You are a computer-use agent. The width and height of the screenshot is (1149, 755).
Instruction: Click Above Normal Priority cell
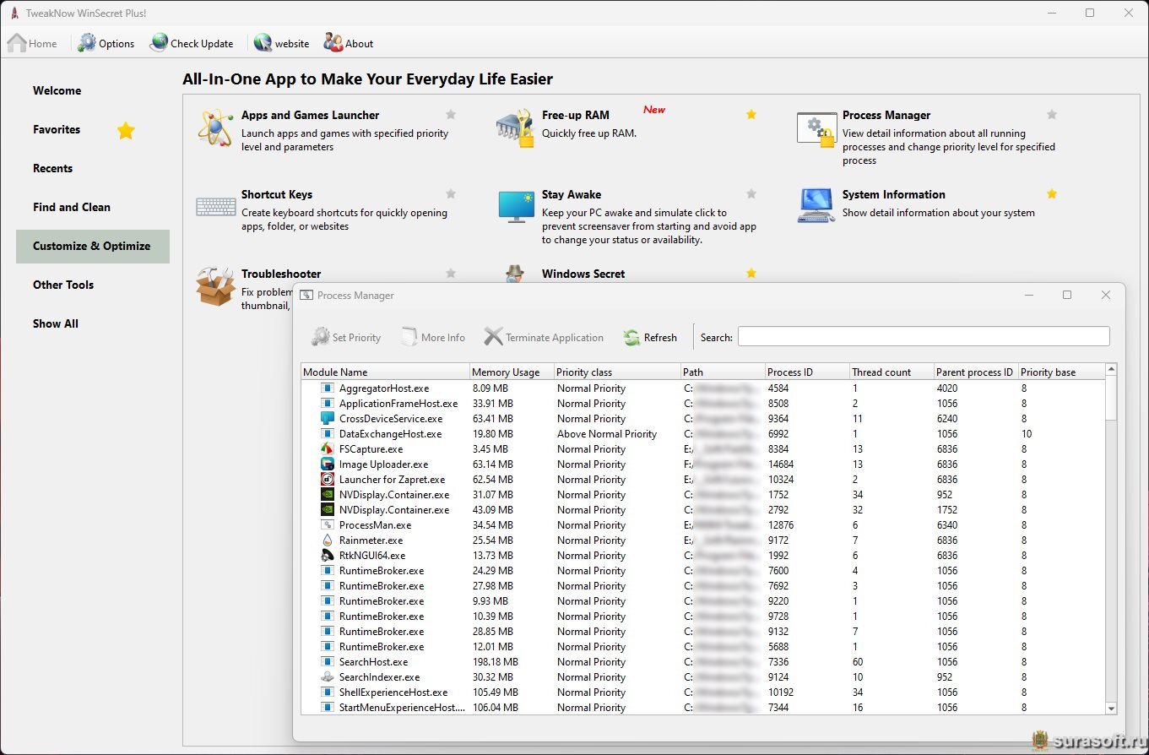pyautogui.click(x=607, y=434)
